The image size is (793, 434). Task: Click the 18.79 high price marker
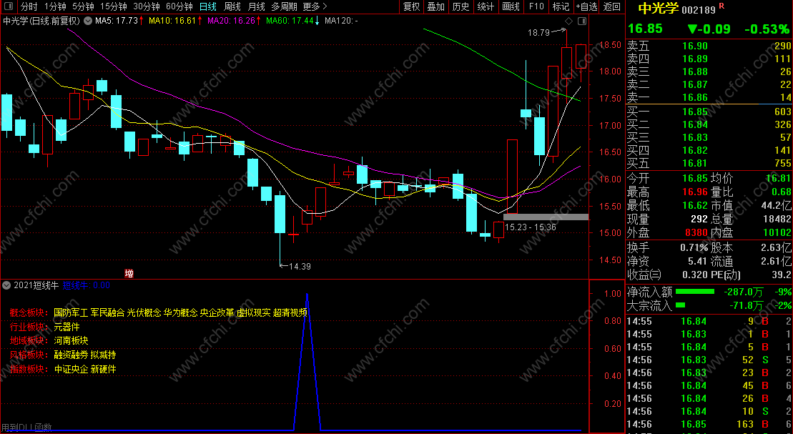[x=538, y=32]
